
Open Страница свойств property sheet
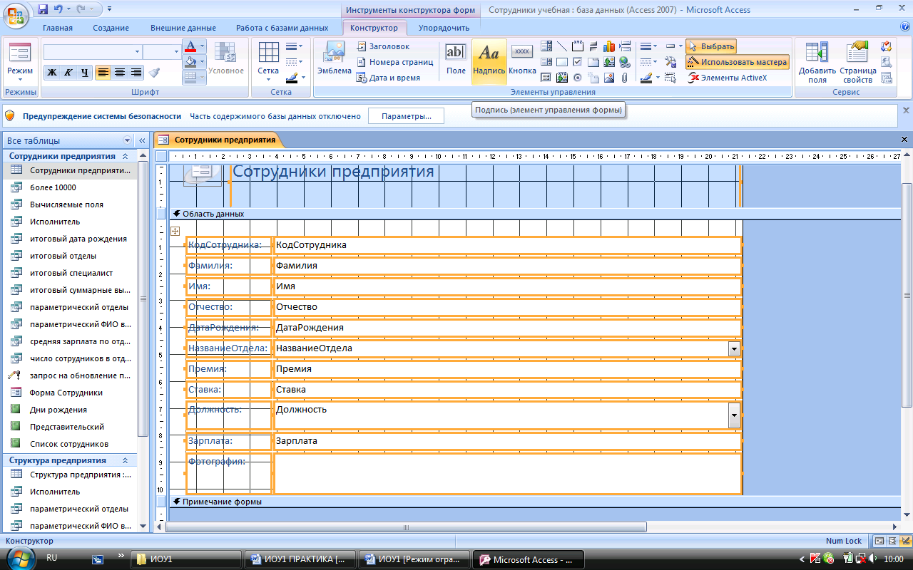857,61
